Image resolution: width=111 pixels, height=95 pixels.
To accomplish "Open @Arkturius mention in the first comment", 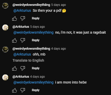I will [22, 10].
